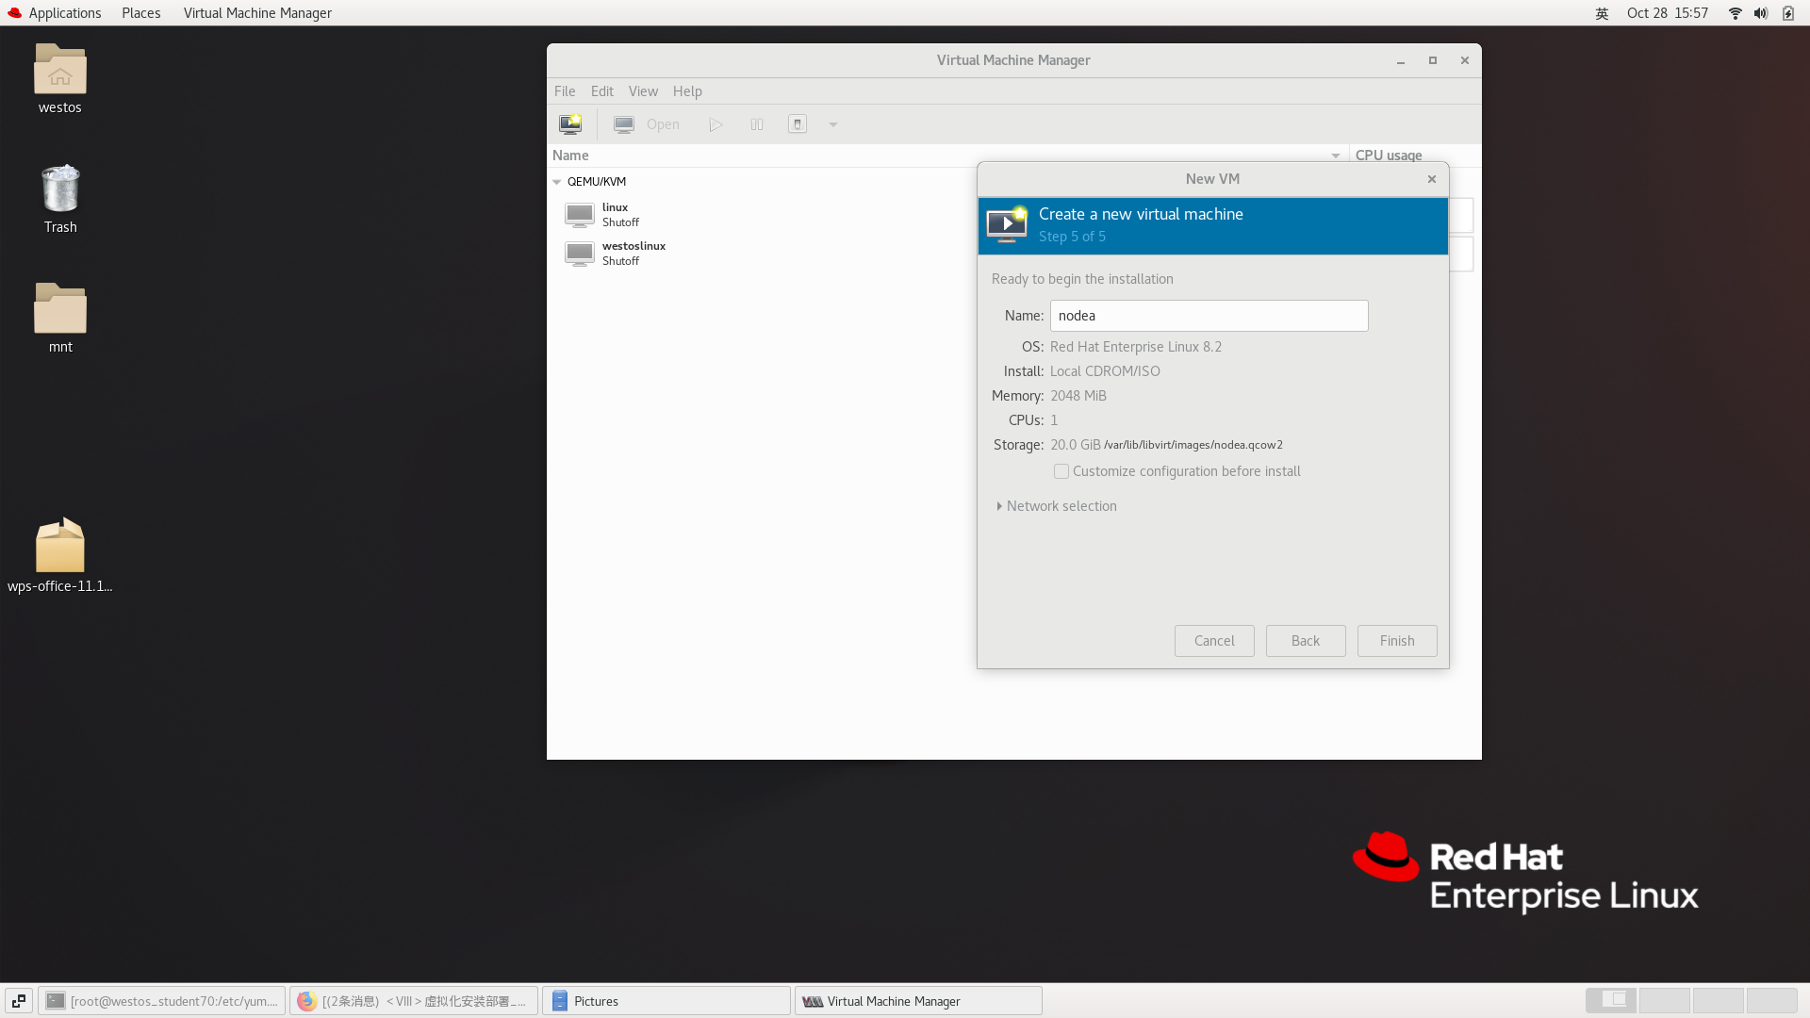Click Virtual Machine Manager in top panel

pos(257,13)
